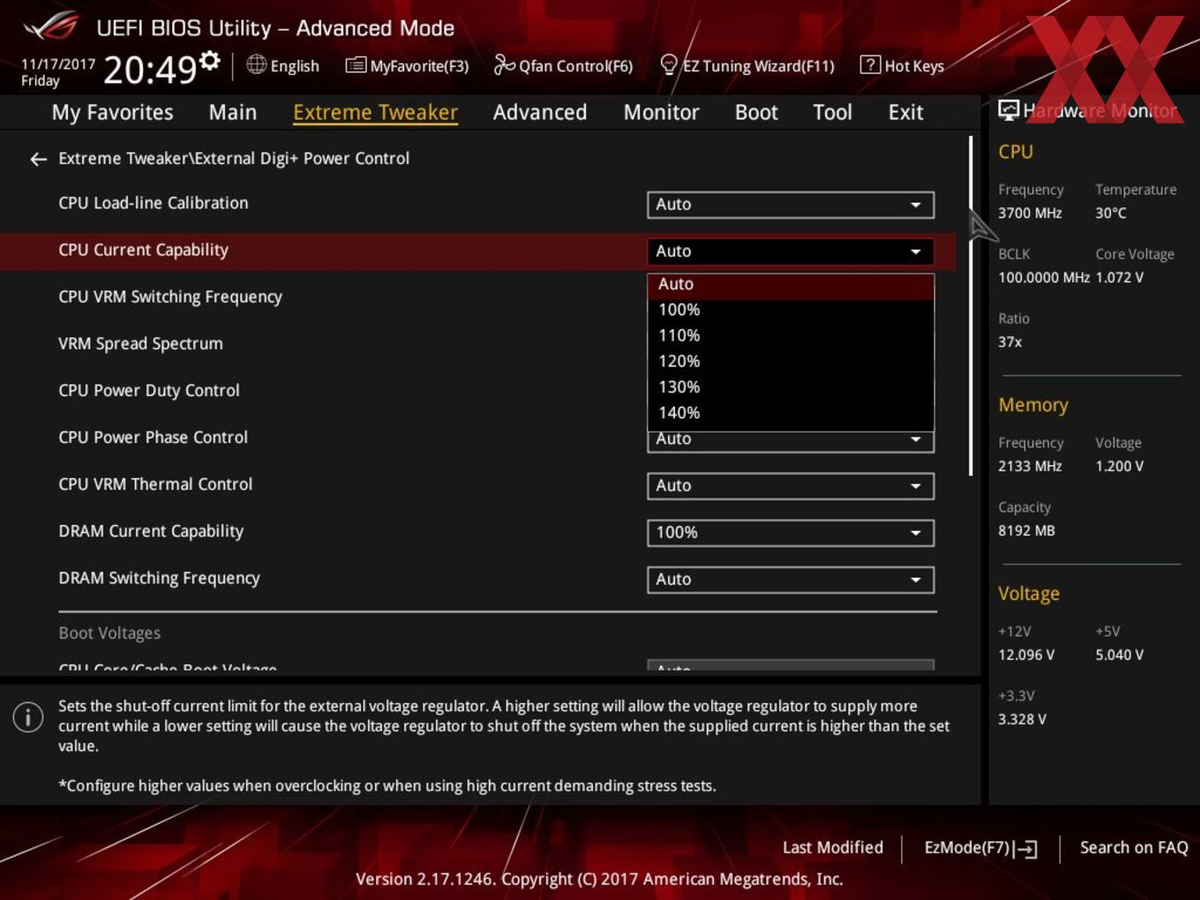This screenshot has height=900, width=1200.
Task: Select CPU Load-line Calibration label
Action: pyautogui.click(x=154, y=203)
